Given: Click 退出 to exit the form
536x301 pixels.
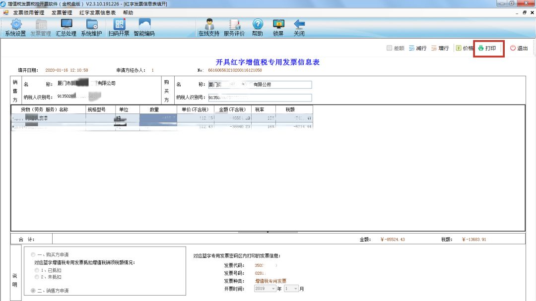Looking at the screenshot, I should (x=518, y=48).
